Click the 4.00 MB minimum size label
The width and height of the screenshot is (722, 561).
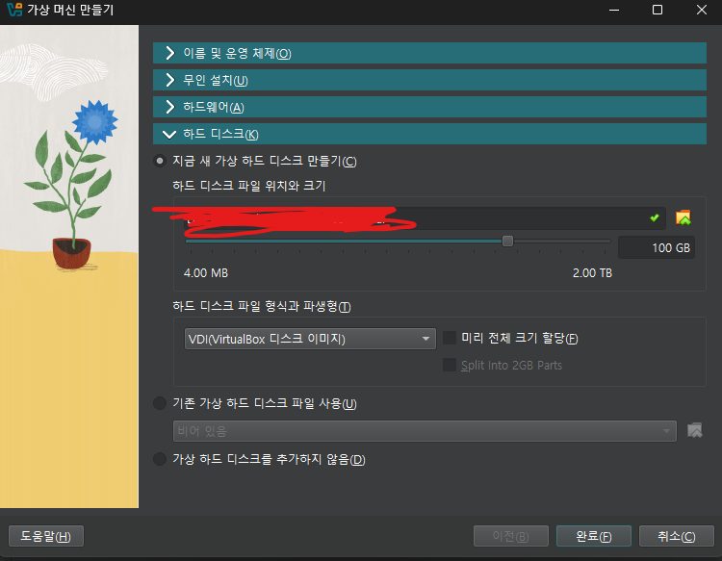205,273
